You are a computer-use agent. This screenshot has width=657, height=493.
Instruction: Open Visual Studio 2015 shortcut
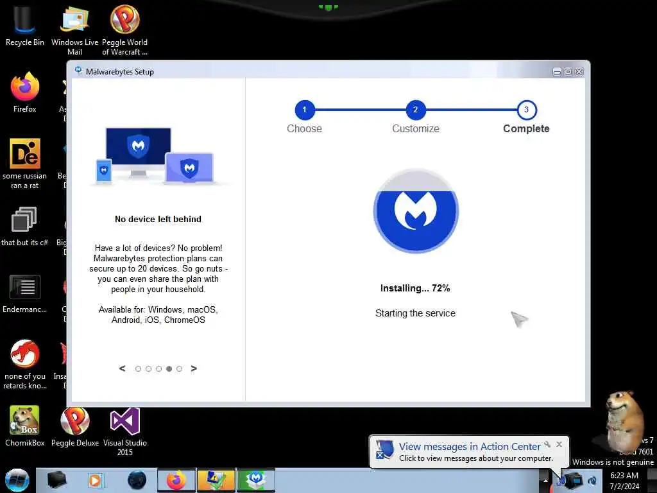[125, 432]
